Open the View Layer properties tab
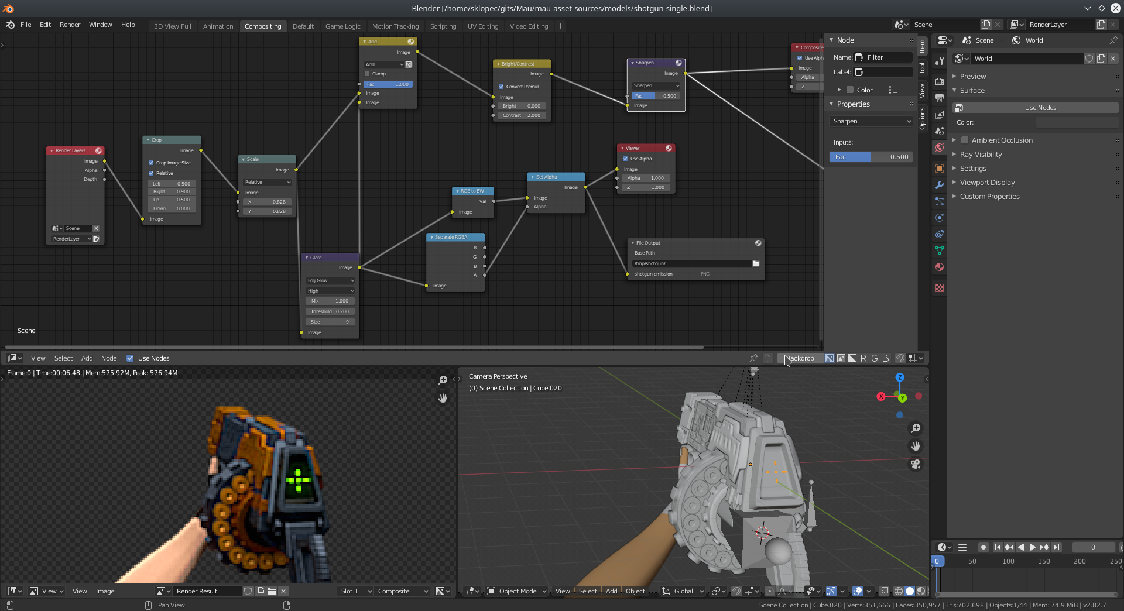 (x=940, y=114)
